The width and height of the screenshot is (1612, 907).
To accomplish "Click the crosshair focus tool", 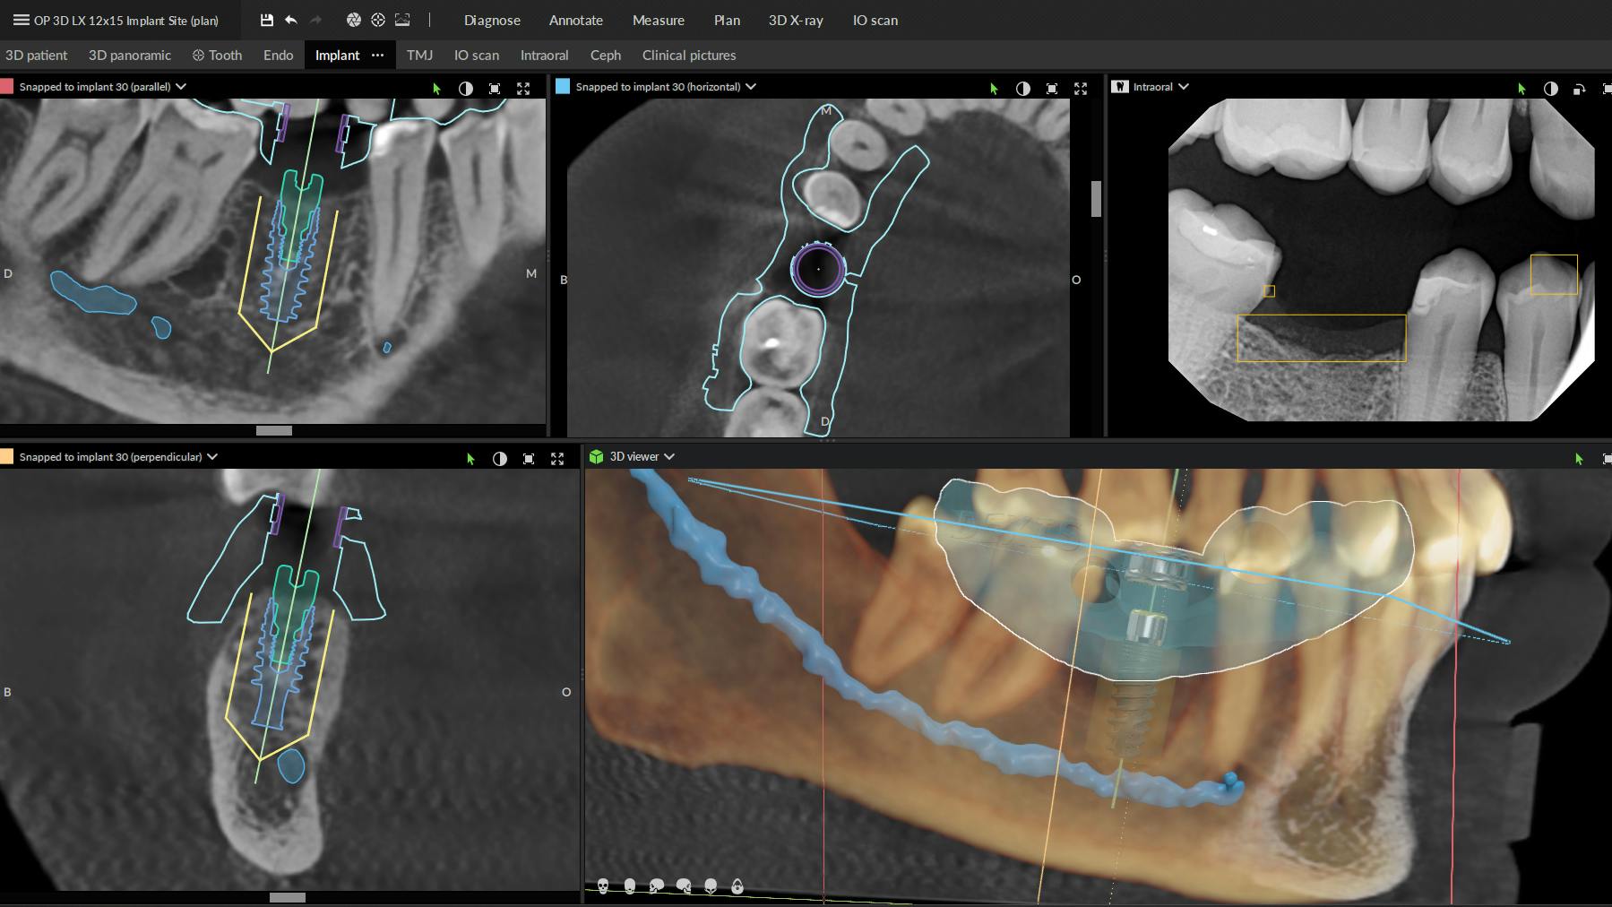I will (377, 19).
